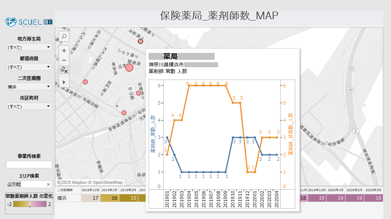Click the 常勤薬剤師人数 color legend bar

pos(29,204)
